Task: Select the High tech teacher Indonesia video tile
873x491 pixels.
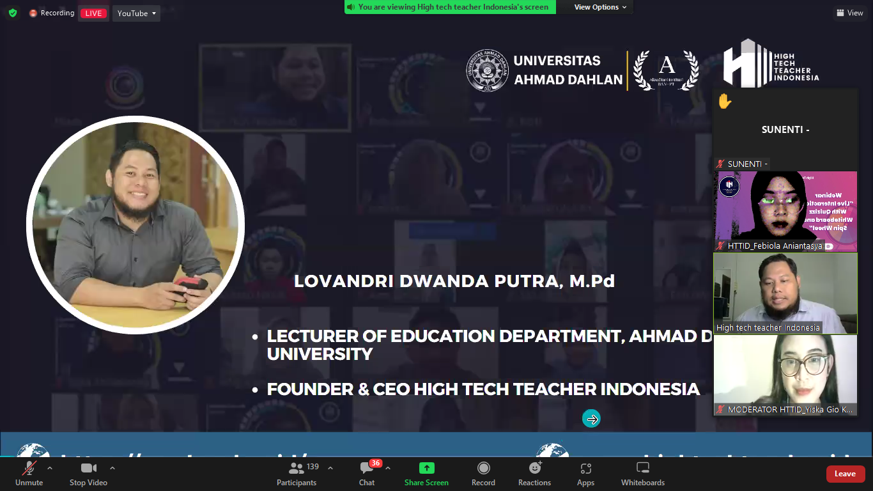Action: [x=785, y=293]
